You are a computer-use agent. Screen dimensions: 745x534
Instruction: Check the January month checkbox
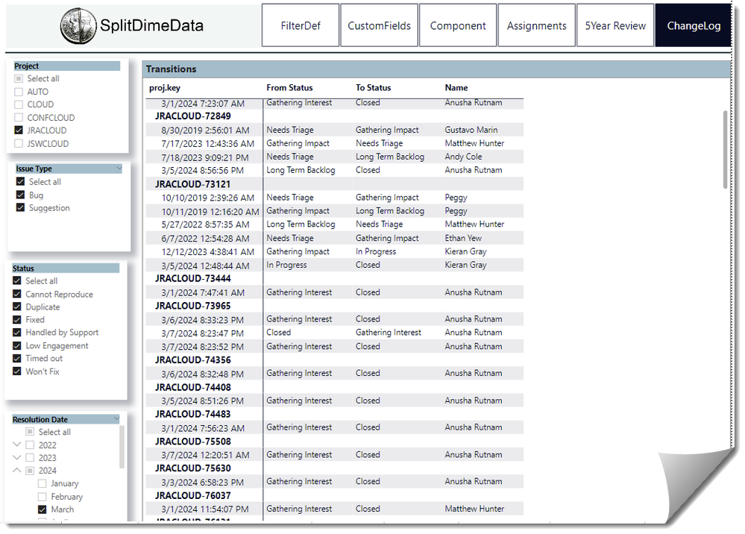coord(43,483)
